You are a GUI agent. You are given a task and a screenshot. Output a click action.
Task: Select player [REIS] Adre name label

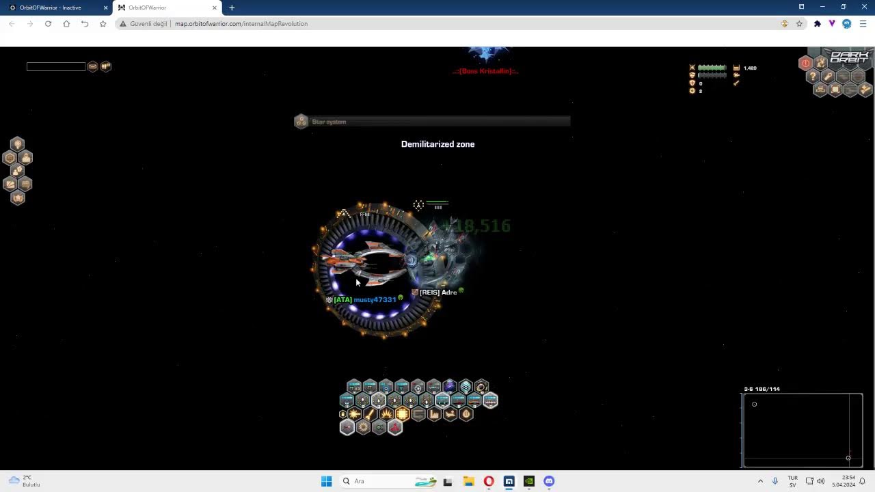437,292
